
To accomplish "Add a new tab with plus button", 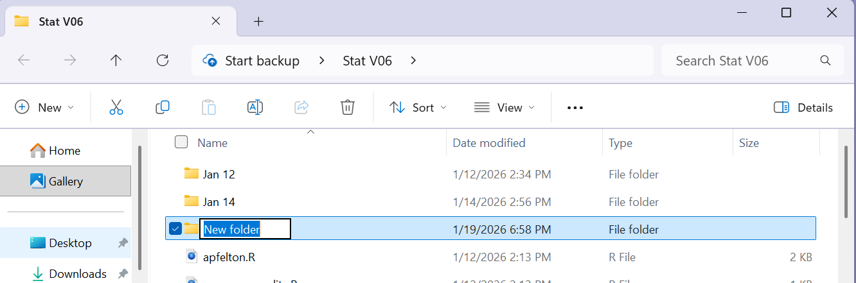I will coord(258,21).
